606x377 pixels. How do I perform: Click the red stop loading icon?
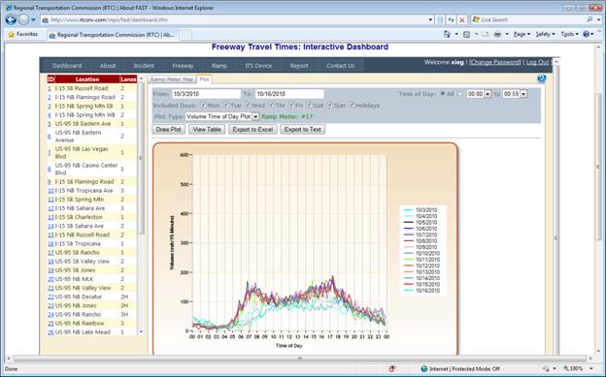click(x=462, y=19)
